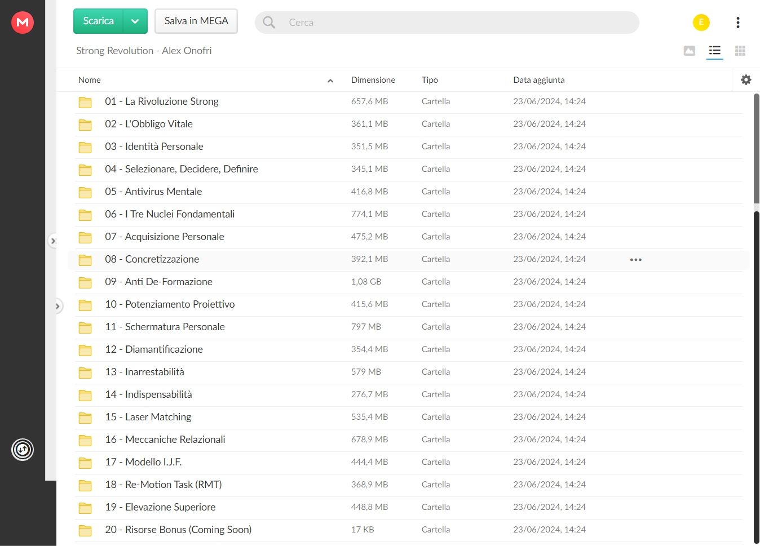Open the context dots for 08 - Concretizzazione
Viewport: 760px width, 546px height.
tap(636, 260)
